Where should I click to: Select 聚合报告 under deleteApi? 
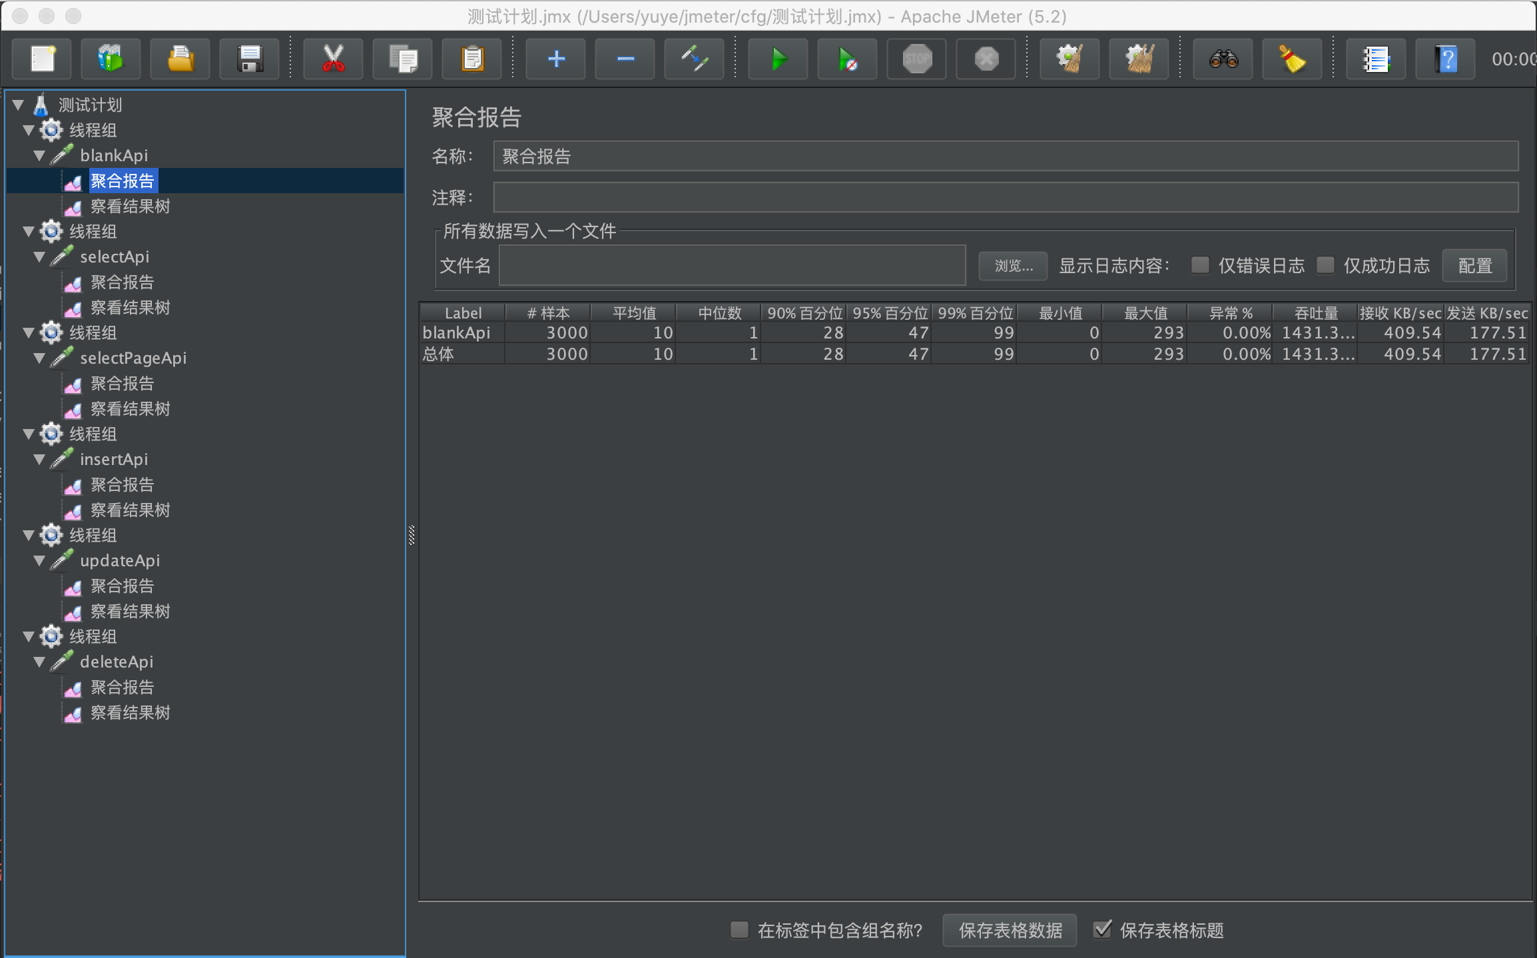pyautogui.click(x=123, y=687)
